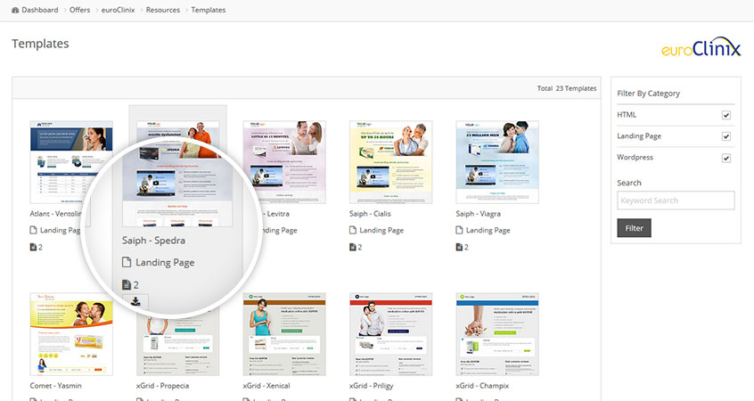Click page icon under Saiph - Viagra
Screen dimensions: 754x401
pos(459,230)
